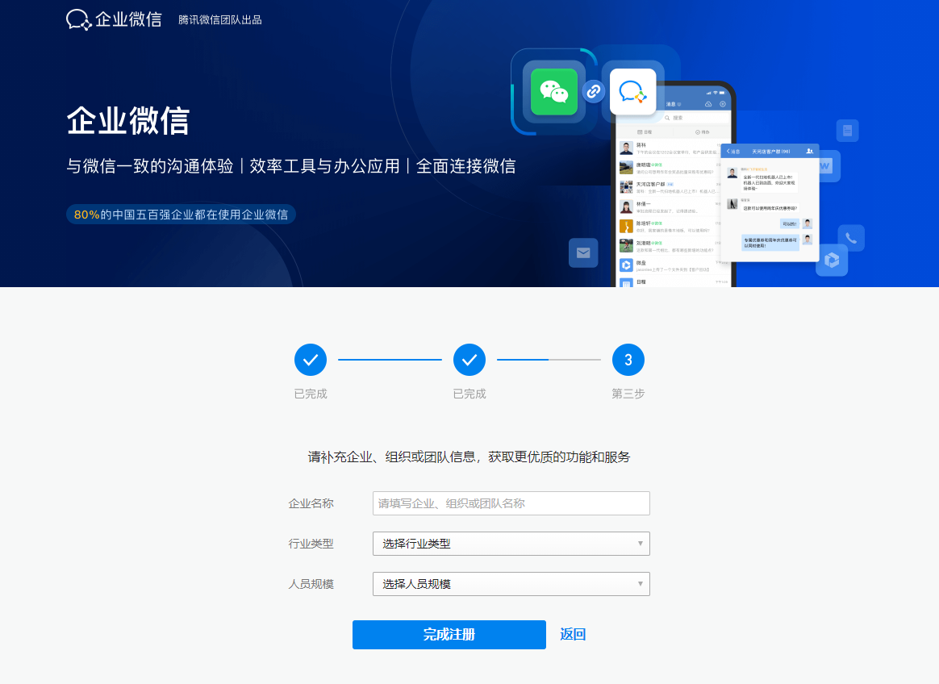Click second completed step checkmark circle
The image size is (939, 684).
pos(469,360)
